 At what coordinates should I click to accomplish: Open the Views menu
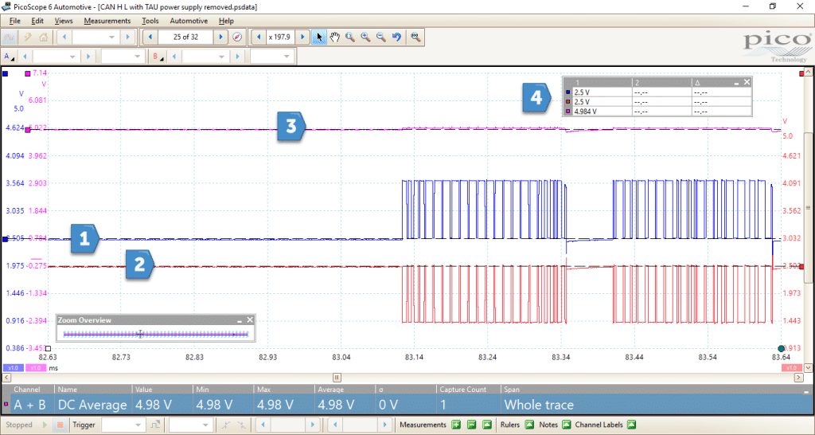coord(64,21)
